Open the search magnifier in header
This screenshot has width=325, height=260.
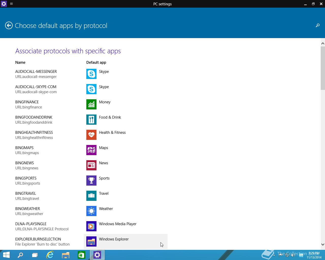pos(317,25)
